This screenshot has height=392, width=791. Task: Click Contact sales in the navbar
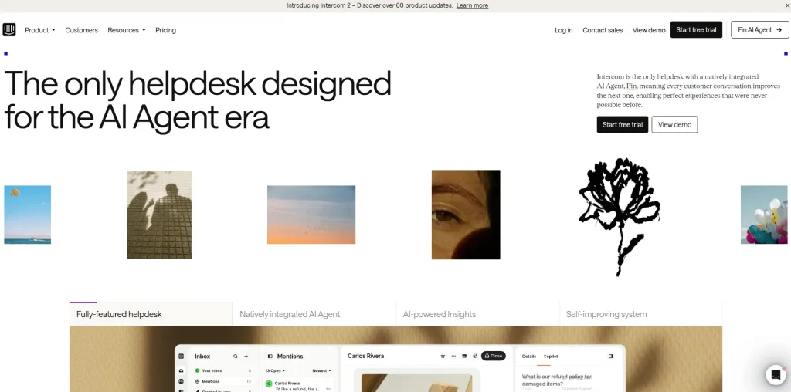(x=603, y=30)
